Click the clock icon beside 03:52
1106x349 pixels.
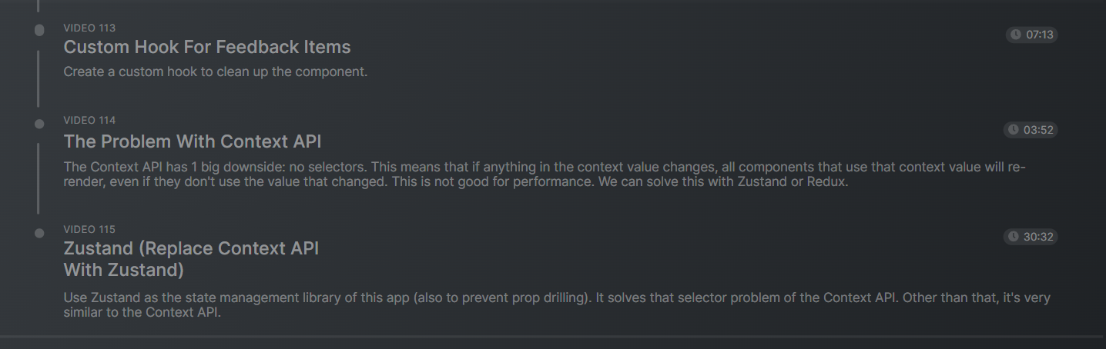1014,130
